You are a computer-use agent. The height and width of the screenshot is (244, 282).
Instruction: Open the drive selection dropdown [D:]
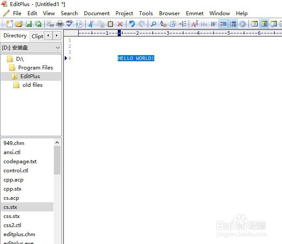tap(31, 48)
